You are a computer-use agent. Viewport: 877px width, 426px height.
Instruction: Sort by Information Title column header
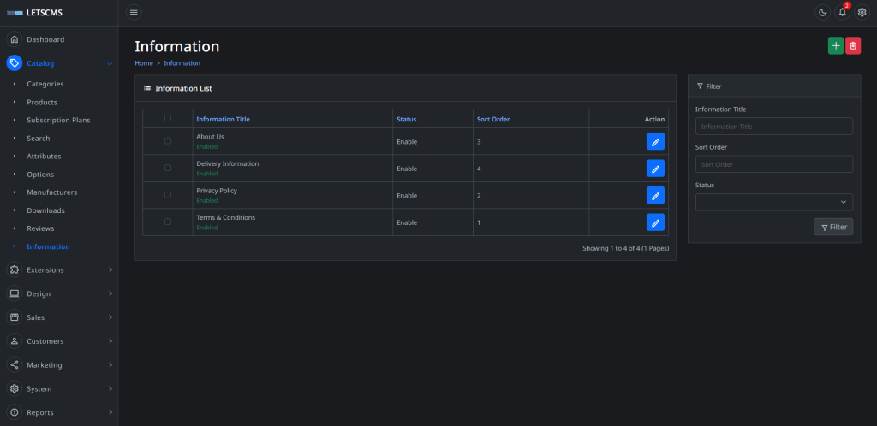[x=224, y=119]
